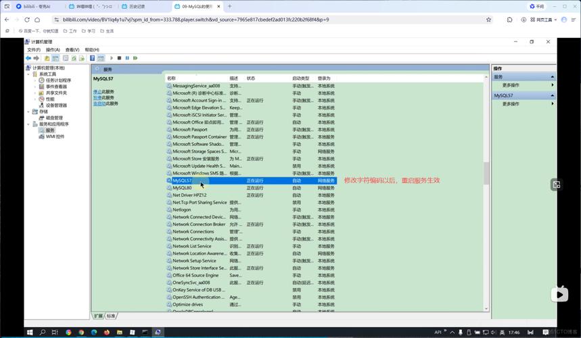
Task: Click the Stop Service square icon
Action: click(119, 58)
